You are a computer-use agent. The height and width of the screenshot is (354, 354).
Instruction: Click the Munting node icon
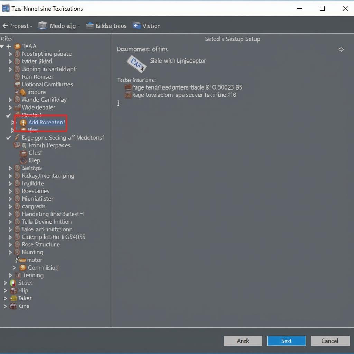coord(17,252)
